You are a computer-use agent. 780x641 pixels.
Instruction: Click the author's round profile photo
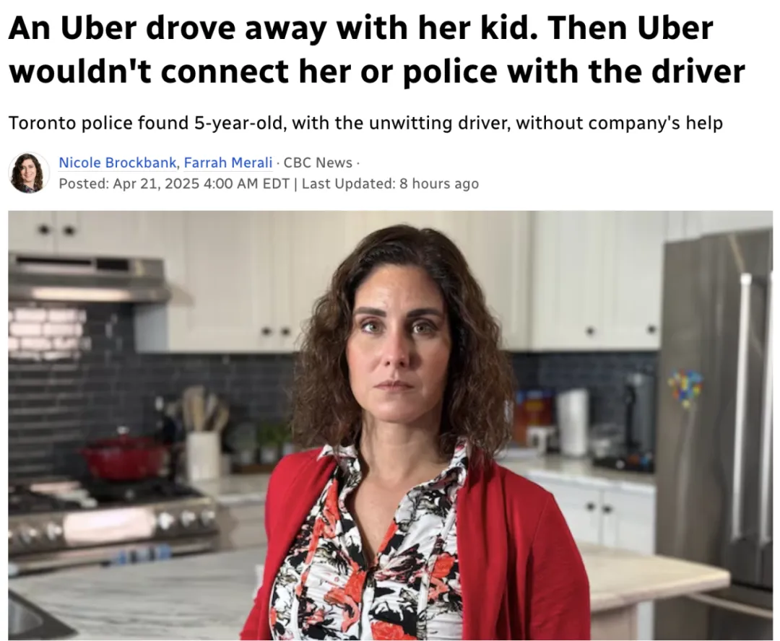point(29,173)
